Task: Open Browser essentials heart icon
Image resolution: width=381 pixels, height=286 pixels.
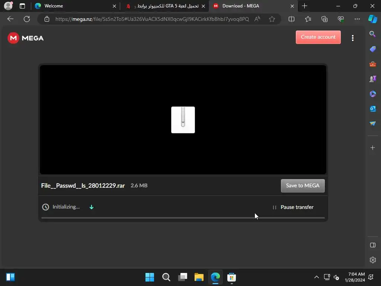Action: click(341, 19)
